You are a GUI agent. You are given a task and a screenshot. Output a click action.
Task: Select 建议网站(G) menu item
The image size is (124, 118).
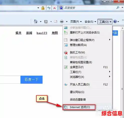87,92
